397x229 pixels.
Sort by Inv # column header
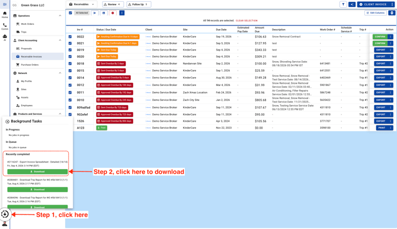click(80, 30)
